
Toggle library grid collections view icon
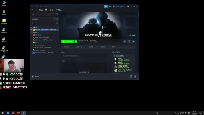57,14
